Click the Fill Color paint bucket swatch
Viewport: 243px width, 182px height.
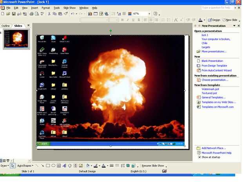88,166
